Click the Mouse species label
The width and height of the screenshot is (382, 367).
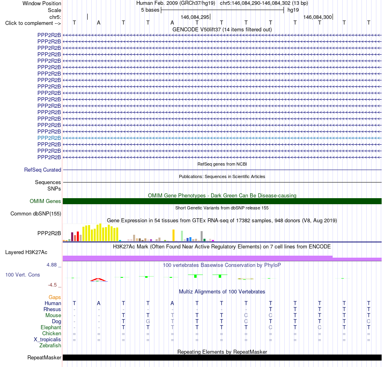(53, 316)
